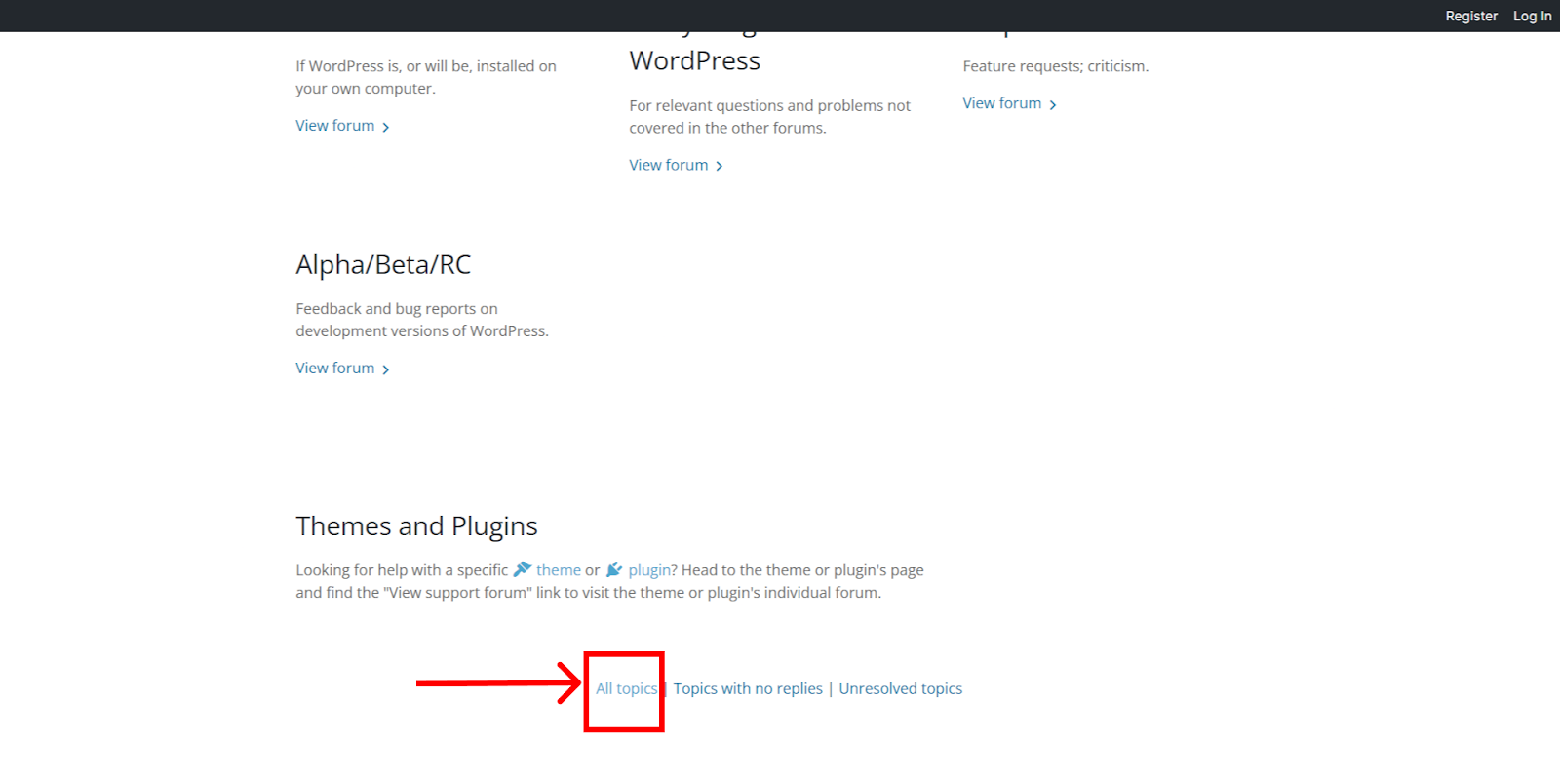Follow the theme link in Themes and Plugins

[x=559, y=570]
